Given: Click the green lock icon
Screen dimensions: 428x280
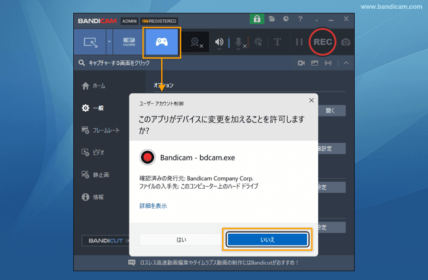Looking at the screenshot, I should [257, 19].
